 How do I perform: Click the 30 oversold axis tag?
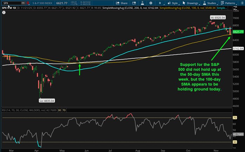coord(235,142)
